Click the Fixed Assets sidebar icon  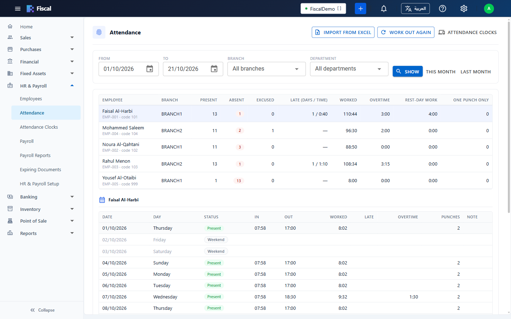[x=10, y=73]
